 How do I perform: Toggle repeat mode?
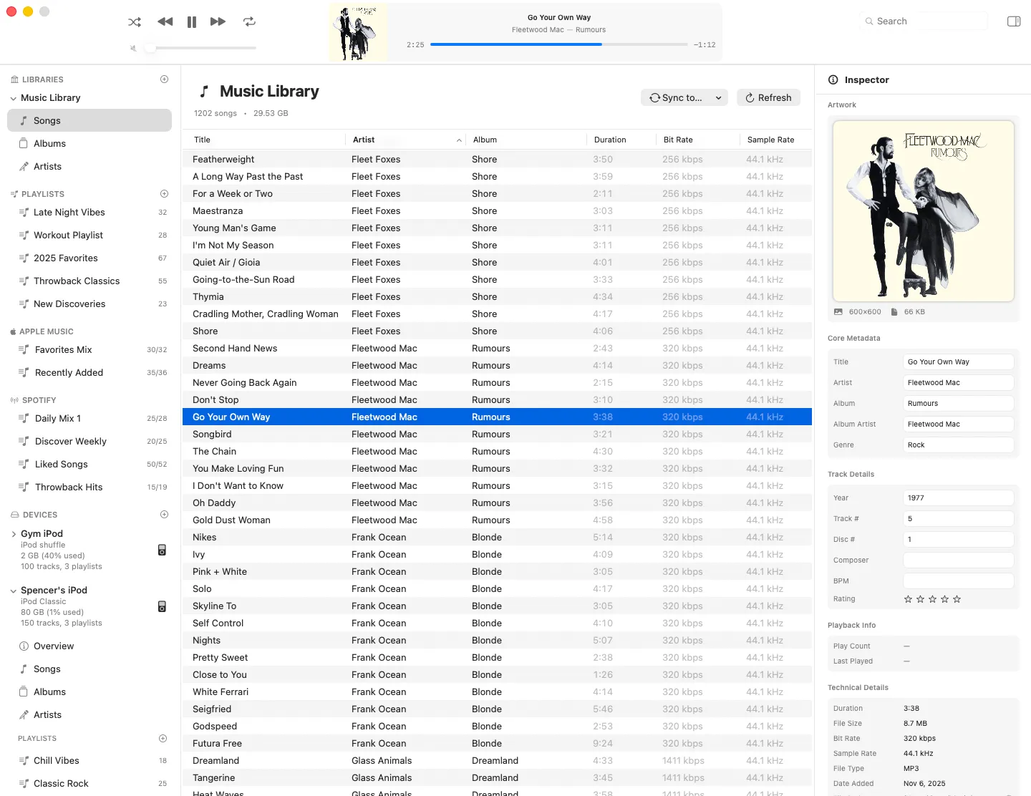pyautogui.click(x=249, y=22)
